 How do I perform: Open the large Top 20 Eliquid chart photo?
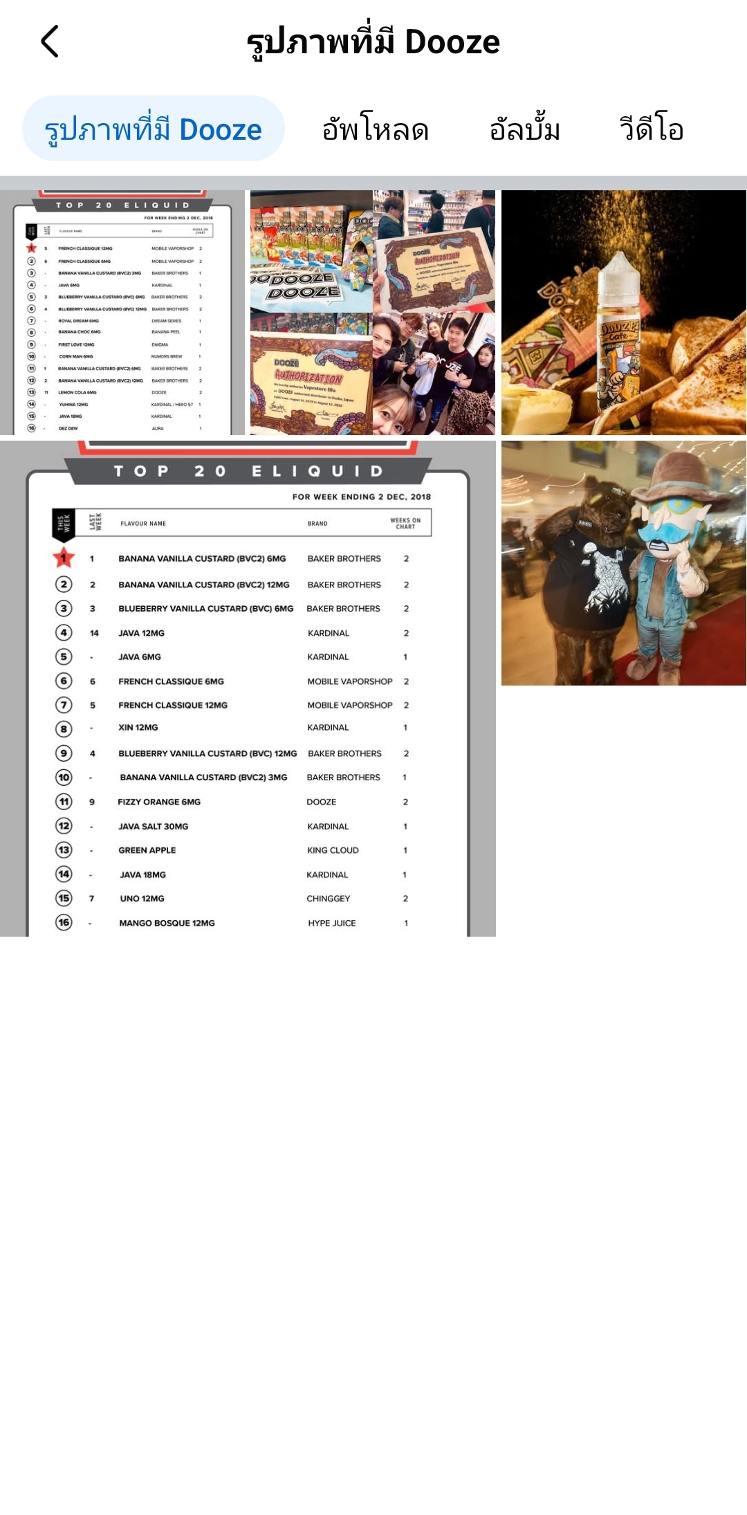(248, 688)
